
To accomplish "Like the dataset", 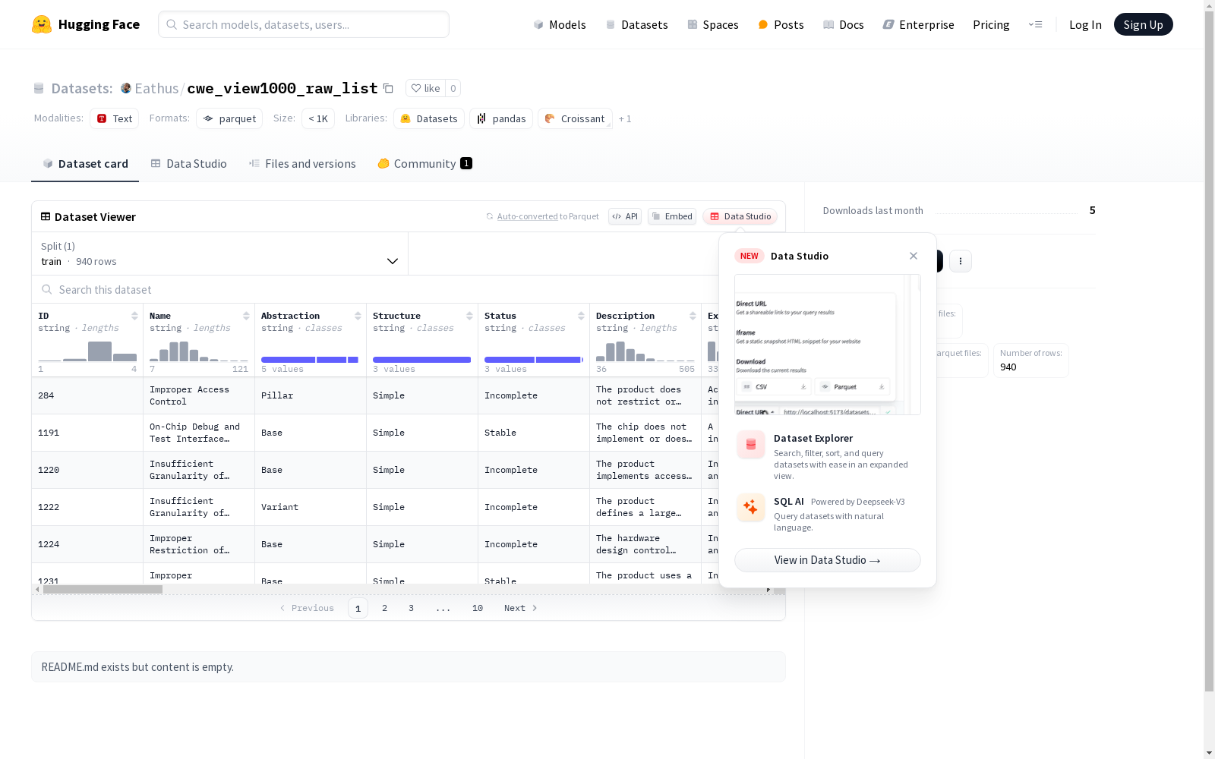I will coord(425,88).
